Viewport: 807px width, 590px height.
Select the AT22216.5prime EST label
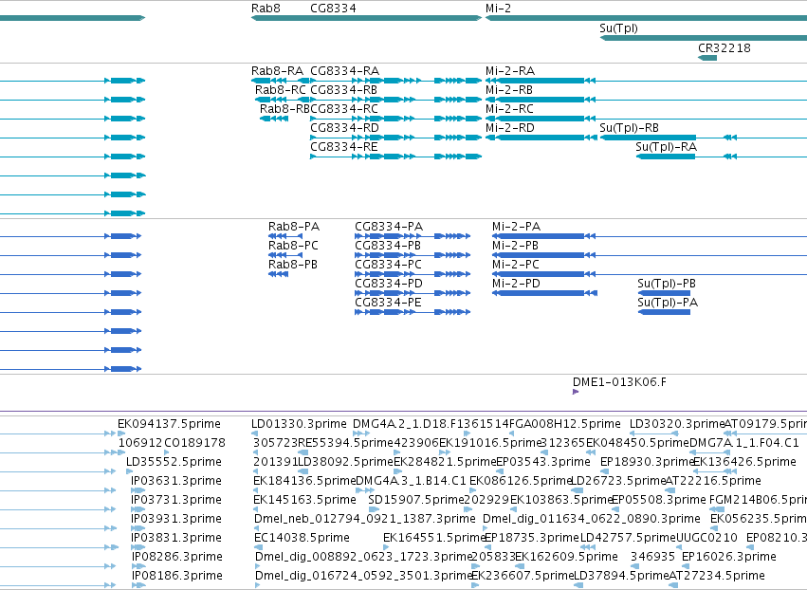tap(713, 481)
